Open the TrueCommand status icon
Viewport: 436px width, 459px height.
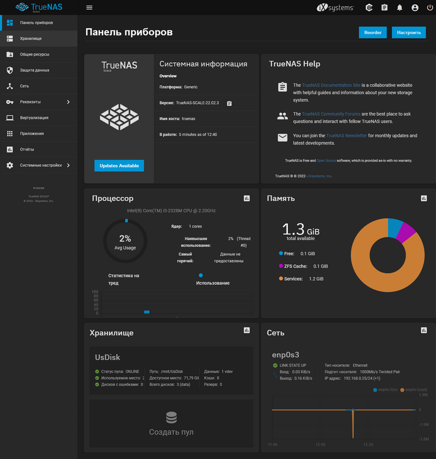tap(369, 8)
